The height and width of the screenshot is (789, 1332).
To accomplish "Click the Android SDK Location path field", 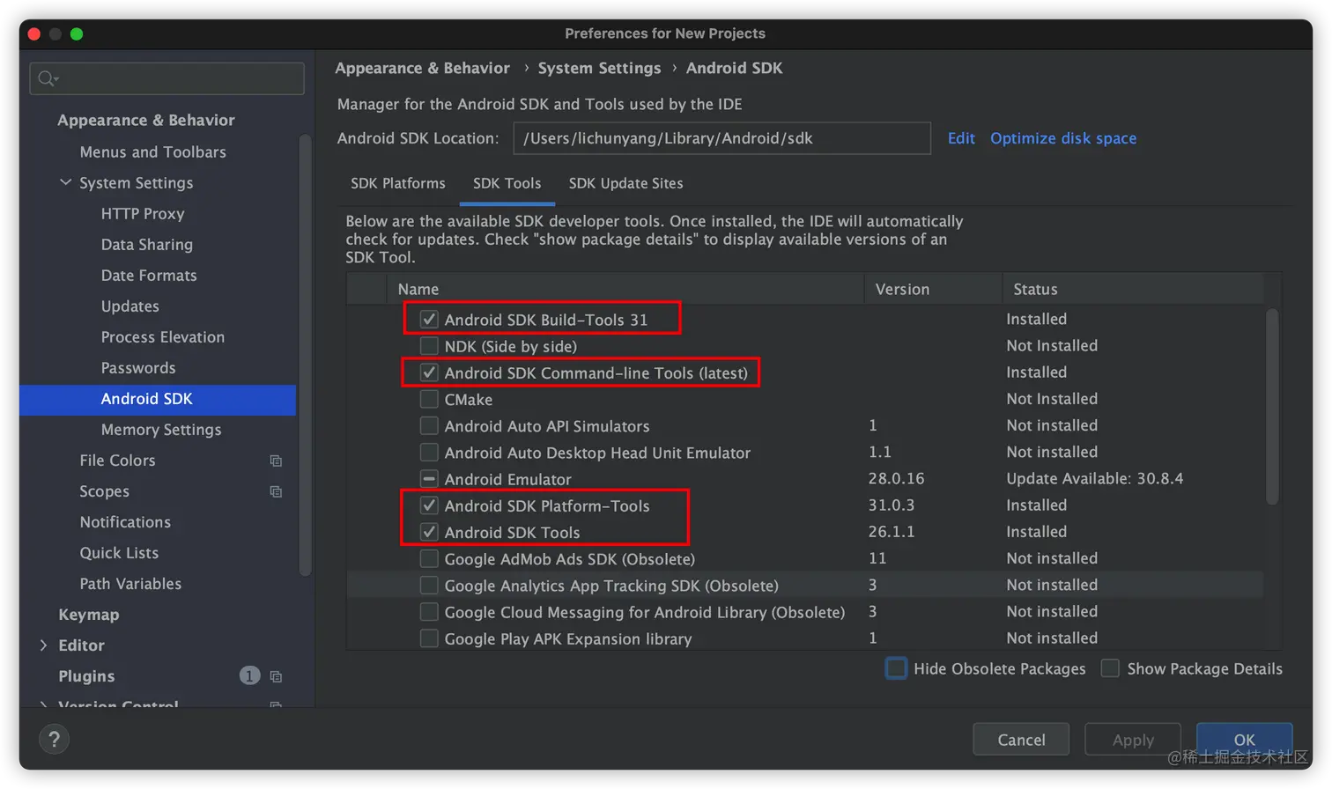I will click(722, 138).
